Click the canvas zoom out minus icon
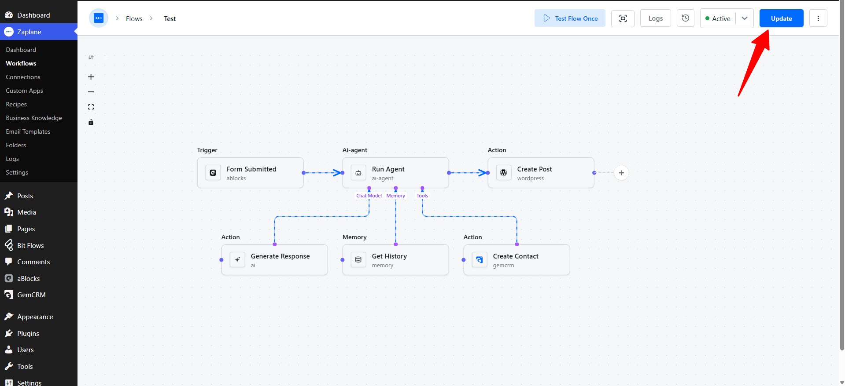 91,92
